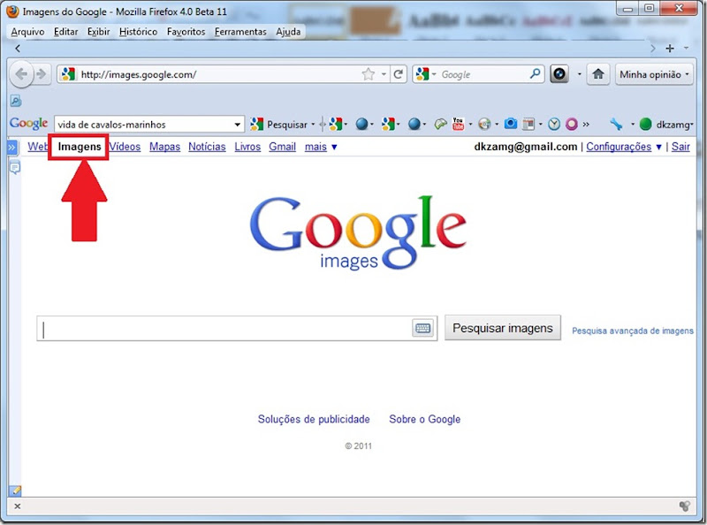Click the Google Images logo
707x525 pixels.
358,232
